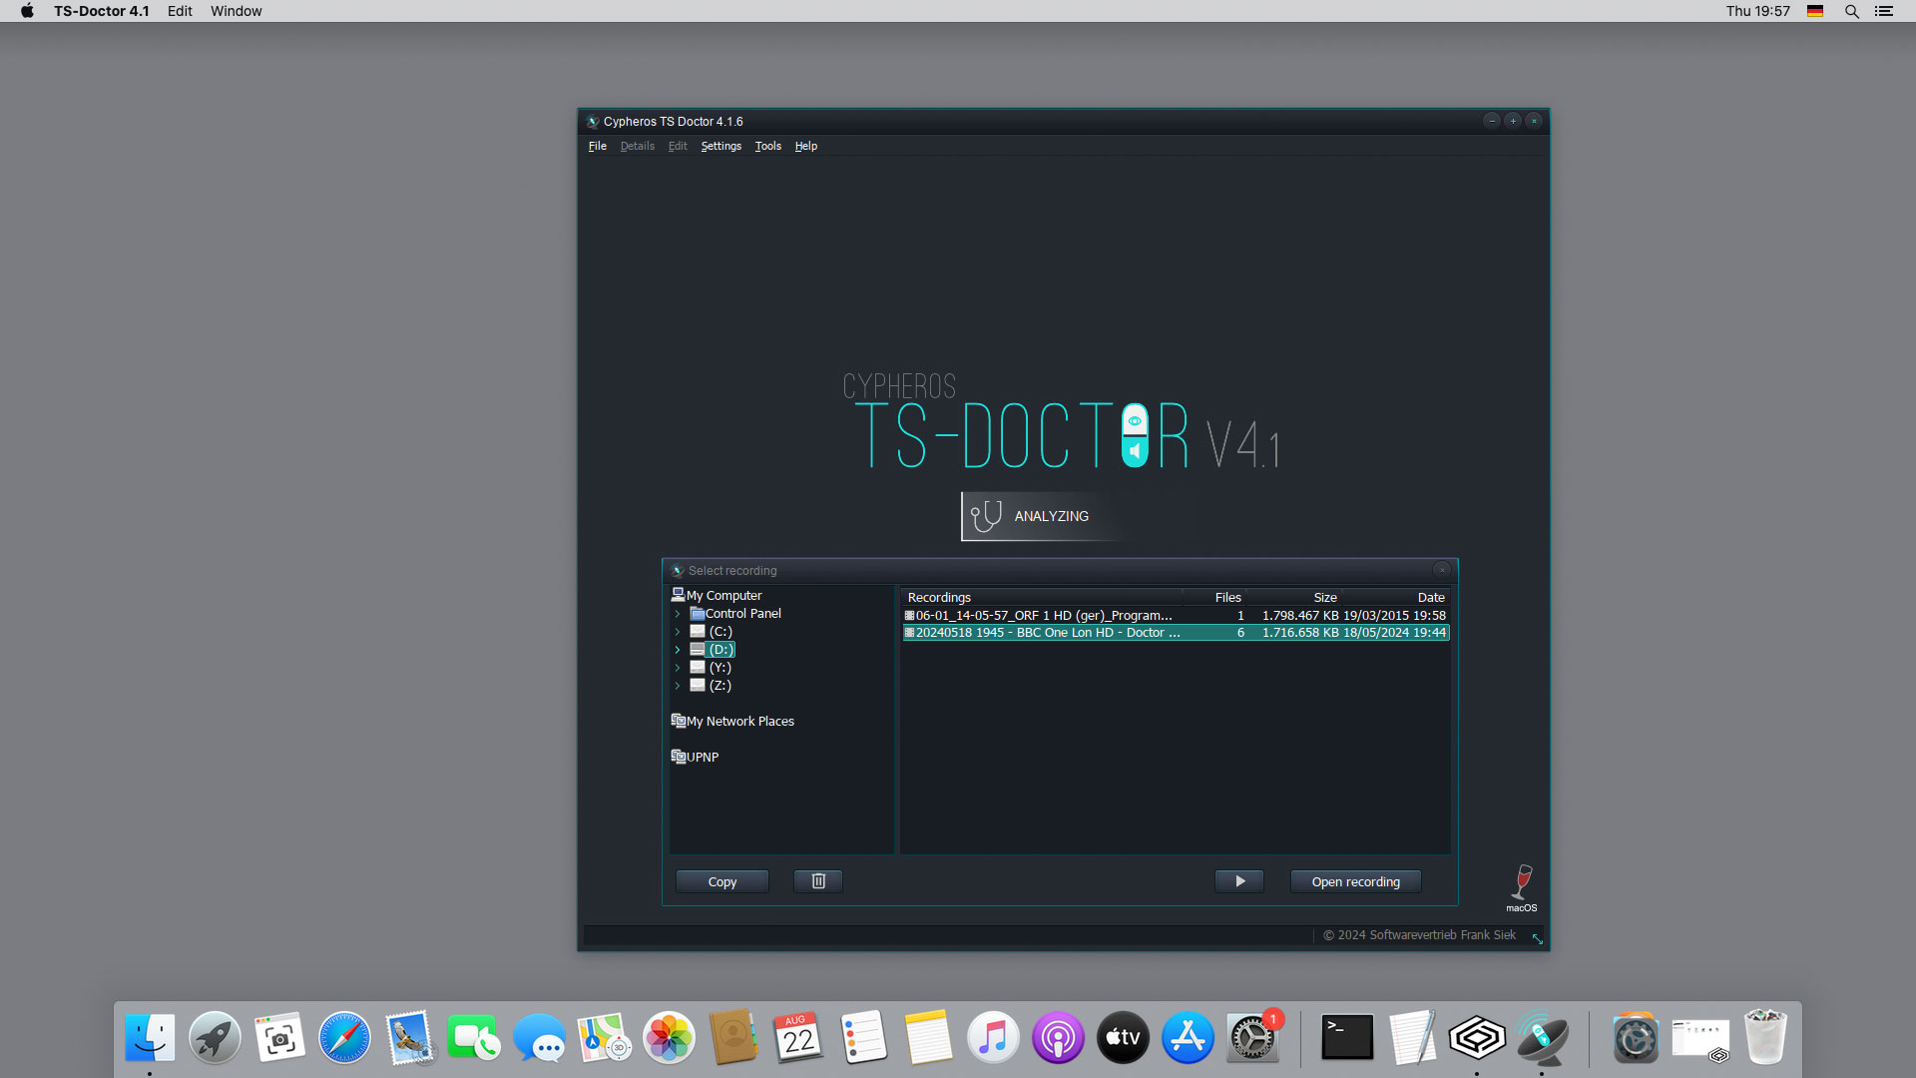Expand the (Y:) drive node

click(678, 668)
